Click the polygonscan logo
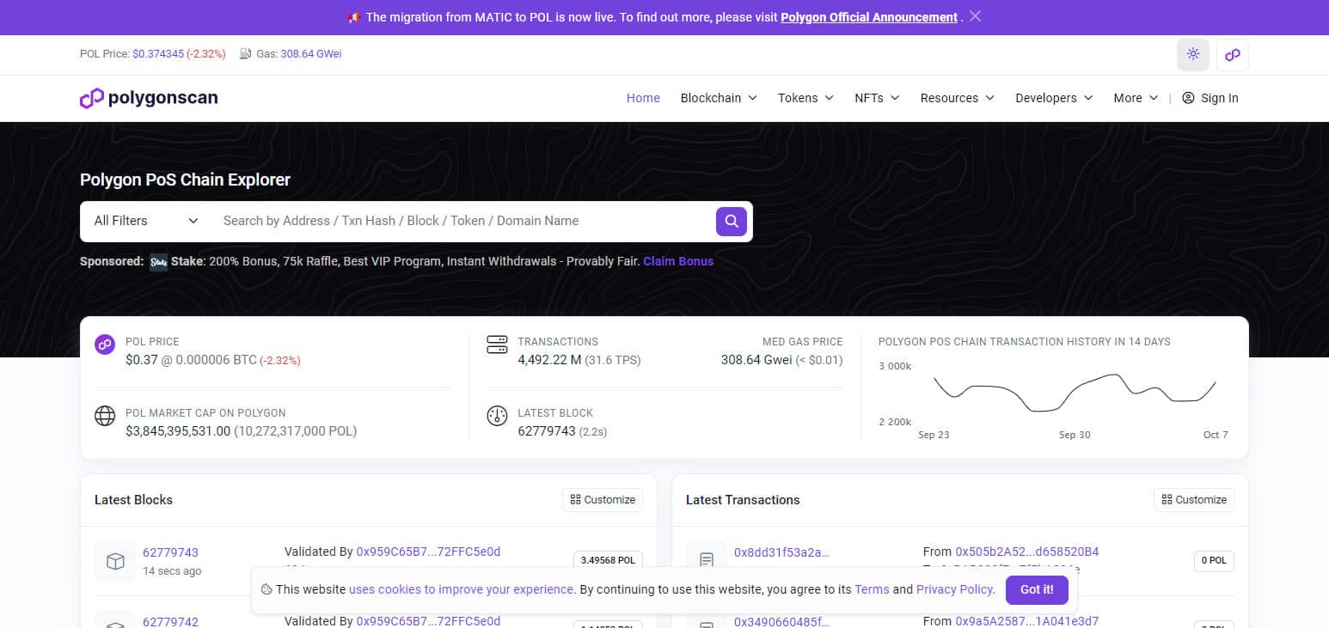Viewport: 1329px width, 628px height. 149,98
